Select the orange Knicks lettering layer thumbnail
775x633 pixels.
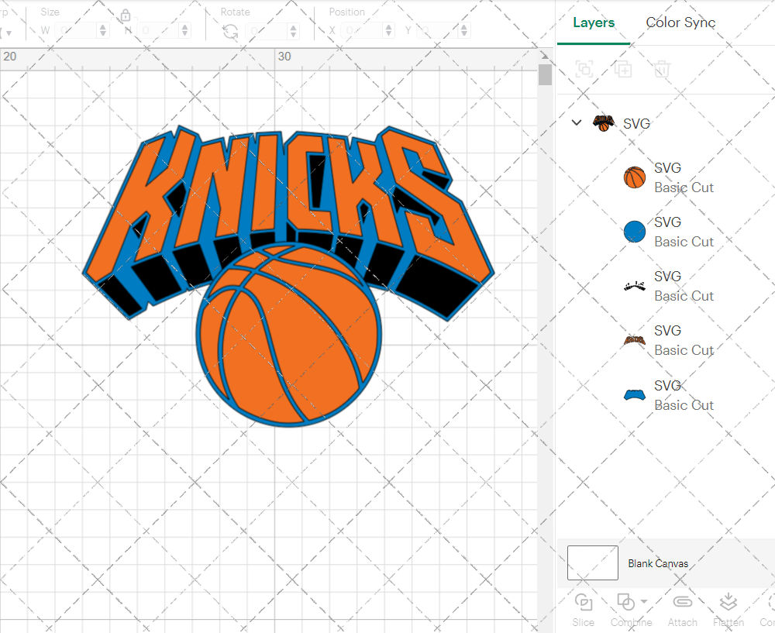[635, 340]
